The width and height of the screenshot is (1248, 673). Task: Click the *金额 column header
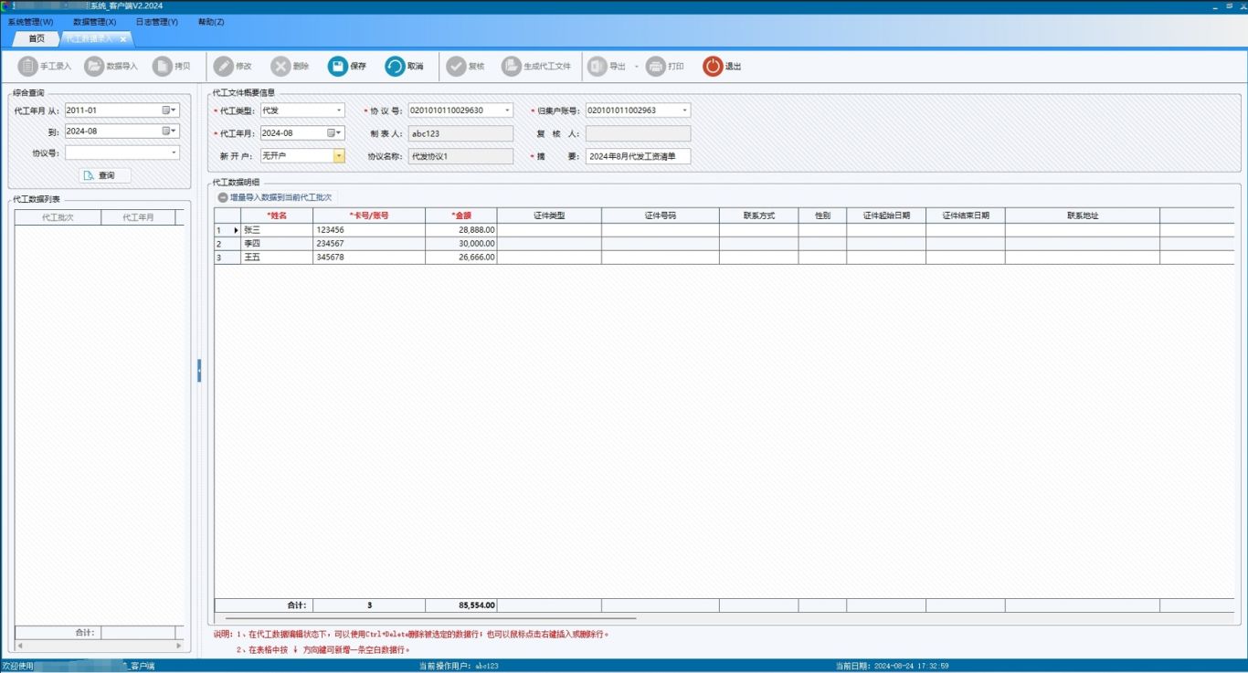tap(461, 216)
